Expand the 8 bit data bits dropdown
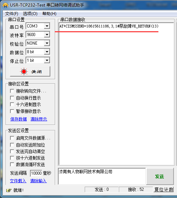Screen dimensions: 177x198 [x=47, y=52]
